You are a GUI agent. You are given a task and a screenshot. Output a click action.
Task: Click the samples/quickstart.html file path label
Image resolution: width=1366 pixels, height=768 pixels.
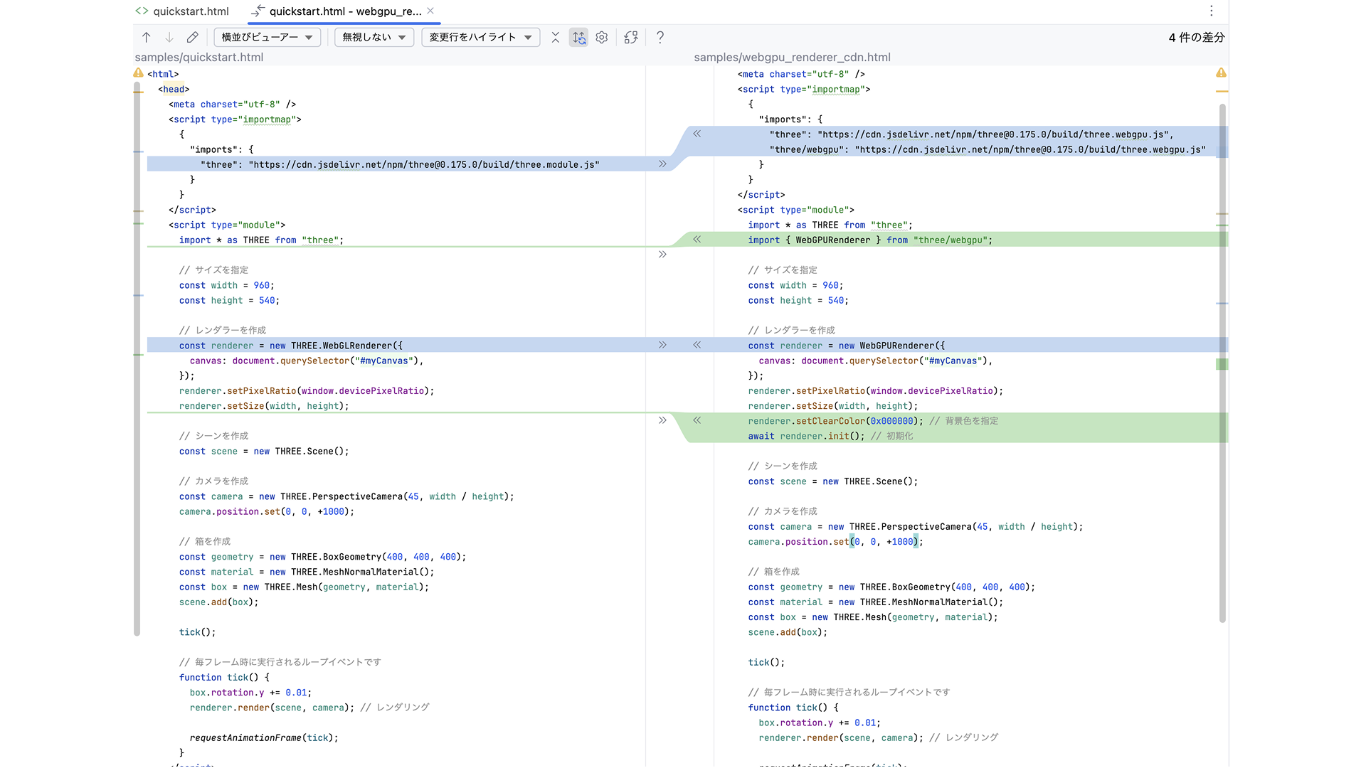coord(199,58)
